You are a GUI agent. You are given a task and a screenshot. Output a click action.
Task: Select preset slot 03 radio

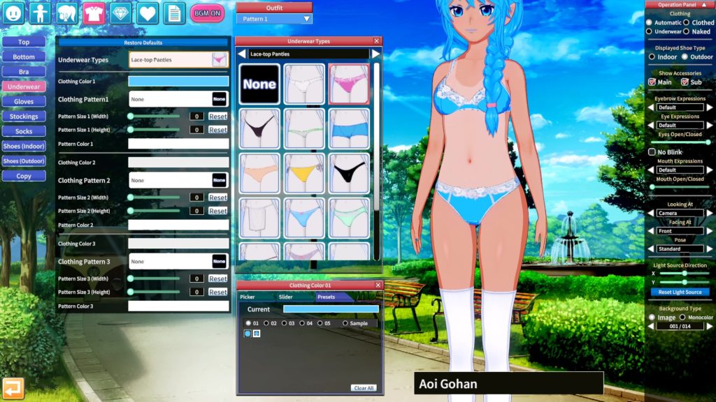click(284, 323)
